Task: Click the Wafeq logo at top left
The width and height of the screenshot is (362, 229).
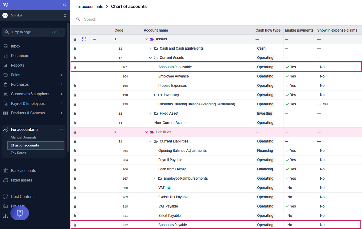Action: [x=6, y=5]
